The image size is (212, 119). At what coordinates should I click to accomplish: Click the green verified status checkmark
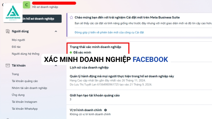(71, 52)
